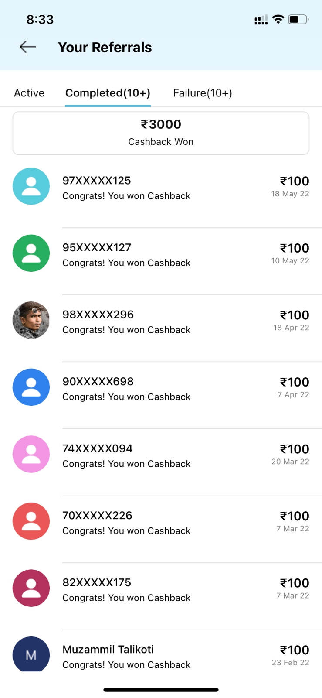Tap the battery indicator in status bar
The height and width of the screenshot is (698, 322).
tap(298, 19)
